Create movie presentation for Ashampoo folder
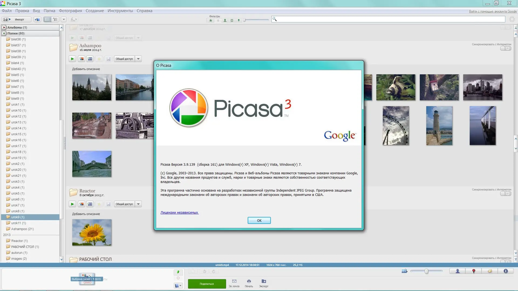Image resolution: width=518 pixels, height=291 pixels. click(x=90, y=59)
